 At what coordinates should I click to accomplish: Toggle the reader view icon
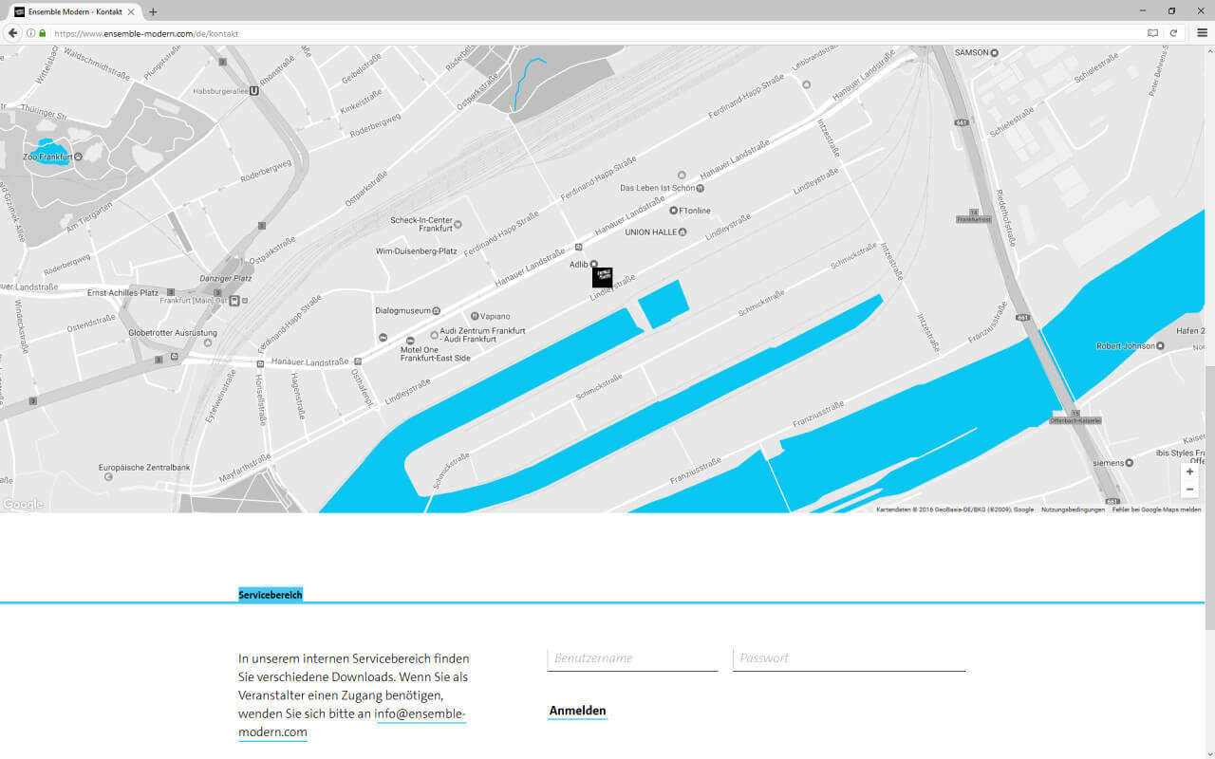1152,33
